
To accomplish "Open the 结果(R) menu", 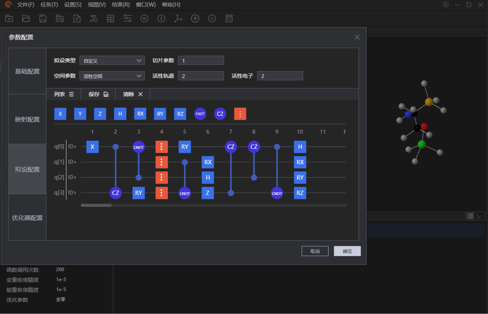I will [120, 5].
